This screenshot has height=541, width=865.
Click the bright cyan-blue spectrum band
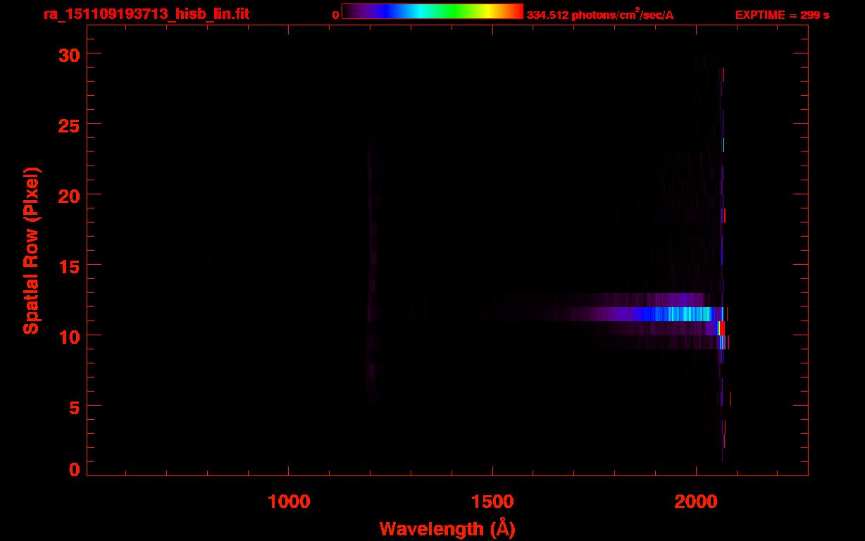[676, 314]
